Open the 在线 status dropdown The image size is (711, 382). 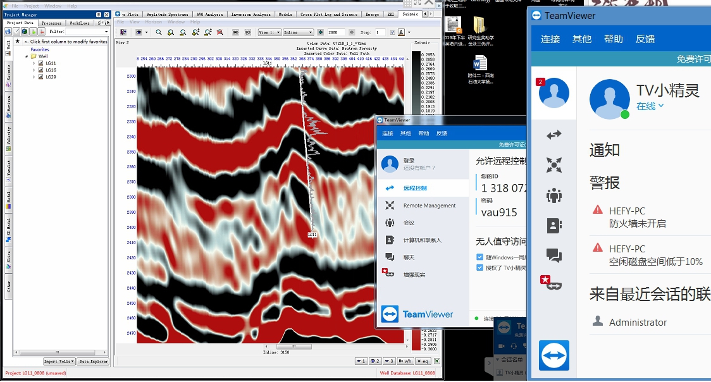650,106
